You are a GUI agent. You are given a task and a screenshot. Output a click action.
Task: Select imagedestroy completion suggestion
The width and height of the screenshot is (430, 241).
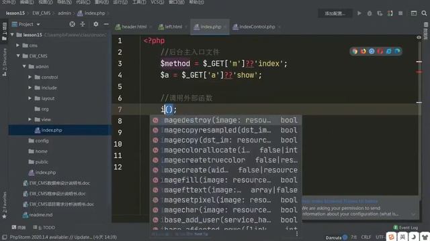click(x=226, y=120)
